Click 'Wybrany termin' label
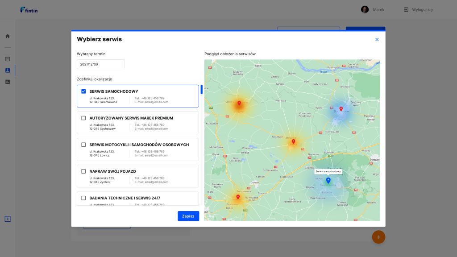The height and width of the screenshot is (257, 457). [91, 54]
